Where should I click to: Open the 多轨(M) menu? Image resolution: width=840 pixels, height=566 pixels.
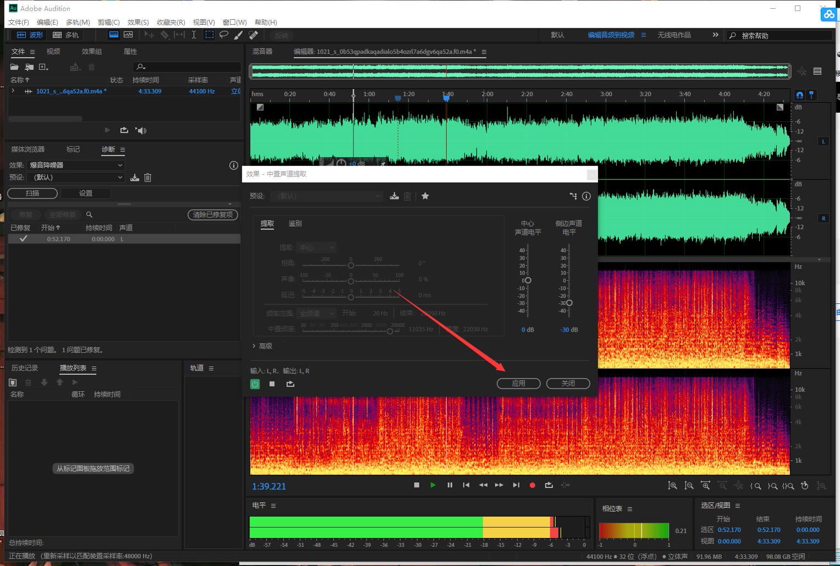(78, 22)
